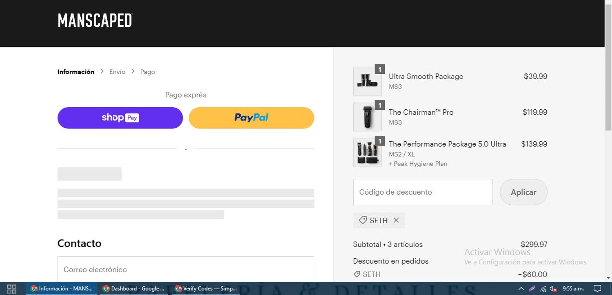Select the Información breadcrumb step
Screen dimensions: 612x295
point(75,72)
